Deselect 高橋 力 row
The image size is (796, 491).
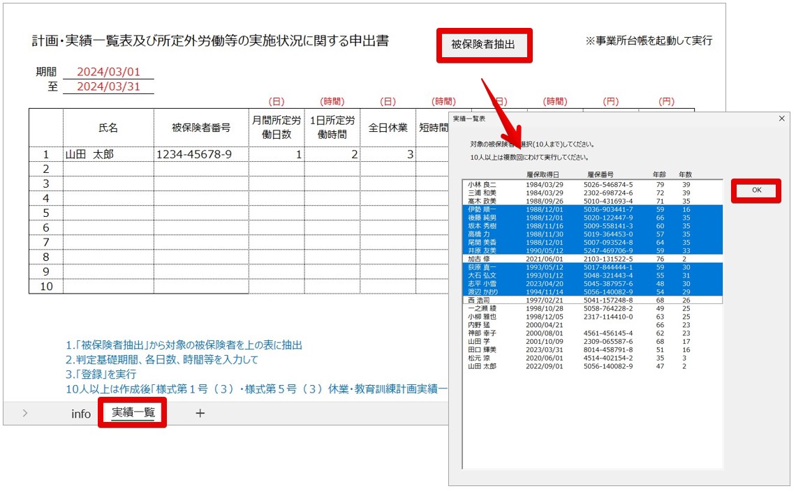[592, 234]
